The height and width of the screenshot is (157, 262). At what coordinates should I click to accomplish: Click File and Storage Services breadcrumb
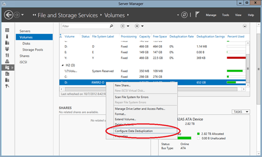68,15
